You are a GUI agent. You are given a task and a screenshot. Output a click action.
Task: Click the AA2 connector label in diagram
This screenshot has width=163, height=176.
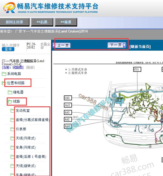68,119
